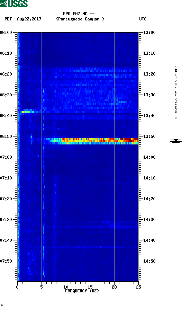The image size is (191, 309).
Task: Click the '06:40' left time label
Action: tap(6, 116)
